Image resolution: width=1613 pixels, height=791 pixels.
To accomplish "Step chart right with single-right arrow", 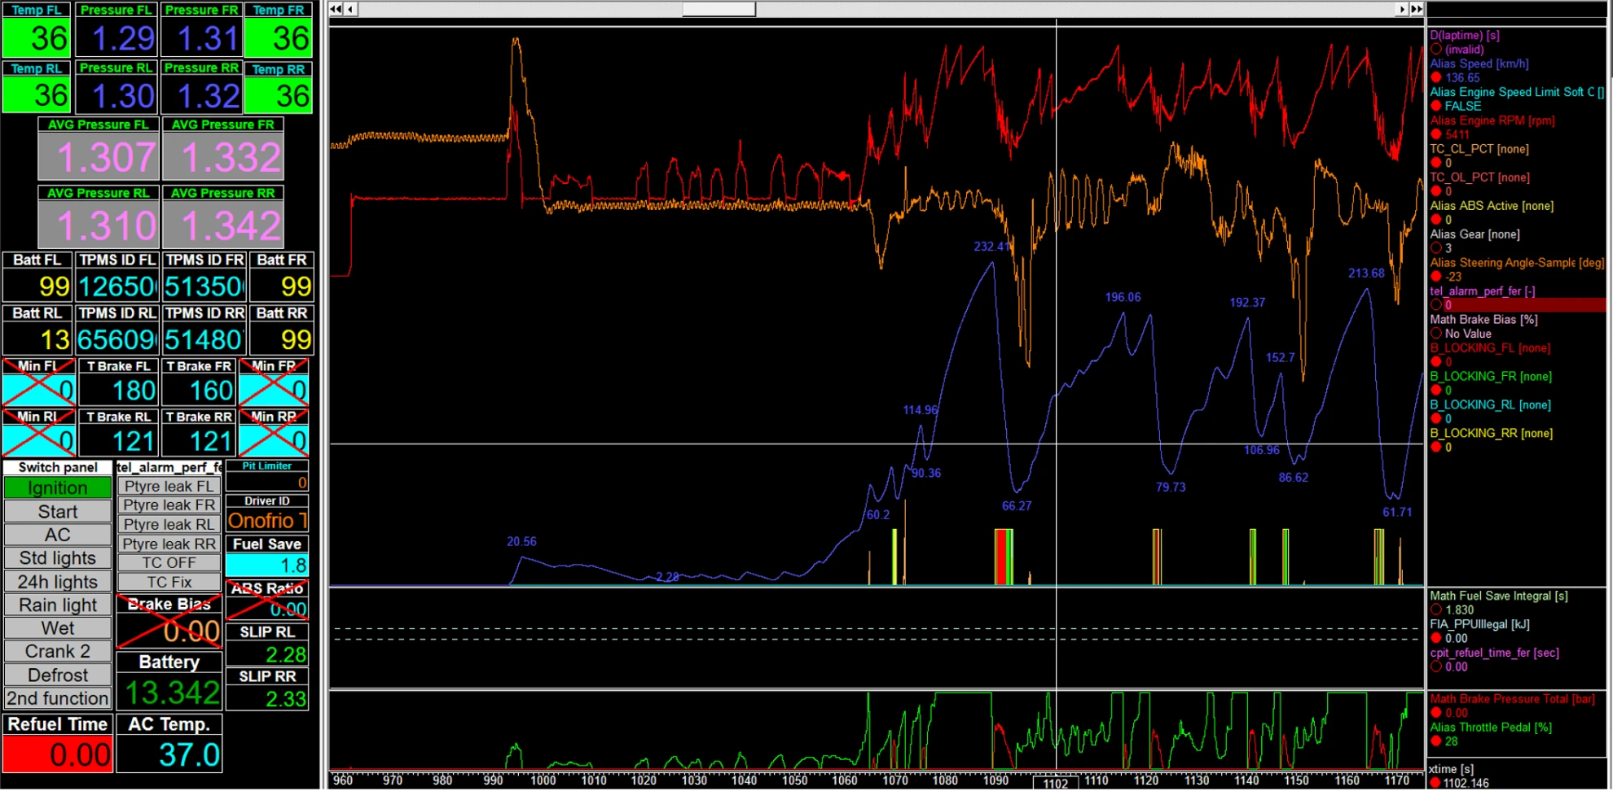I will pos(1403,9).
